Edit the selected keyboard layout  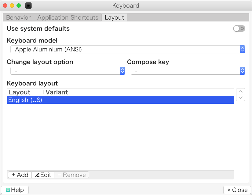tap(43, 175)
